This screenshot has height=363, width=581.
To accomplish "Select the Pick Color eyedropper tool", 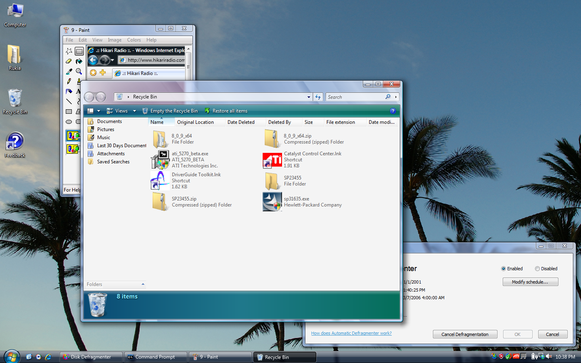I will 69,71.
